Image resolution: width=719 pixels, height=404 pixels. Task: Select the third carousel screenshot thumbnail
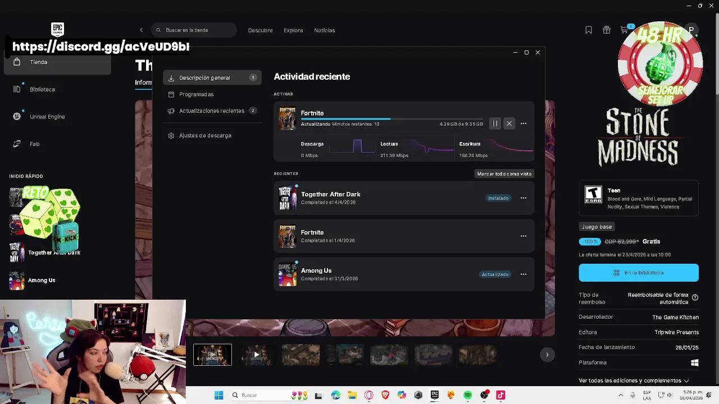301,355
